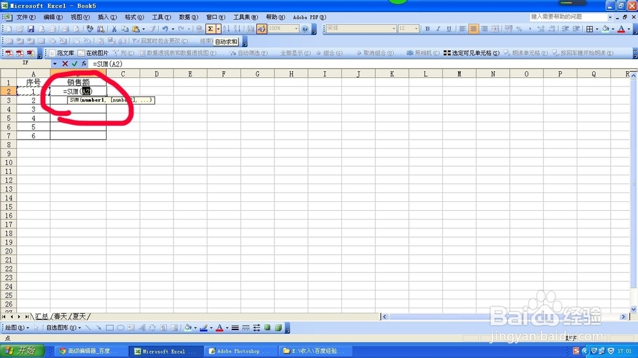Viewport: 638px width, 358px height.
Task: Click Line Color brush in drawing toolbar
Action: point(204,327)
